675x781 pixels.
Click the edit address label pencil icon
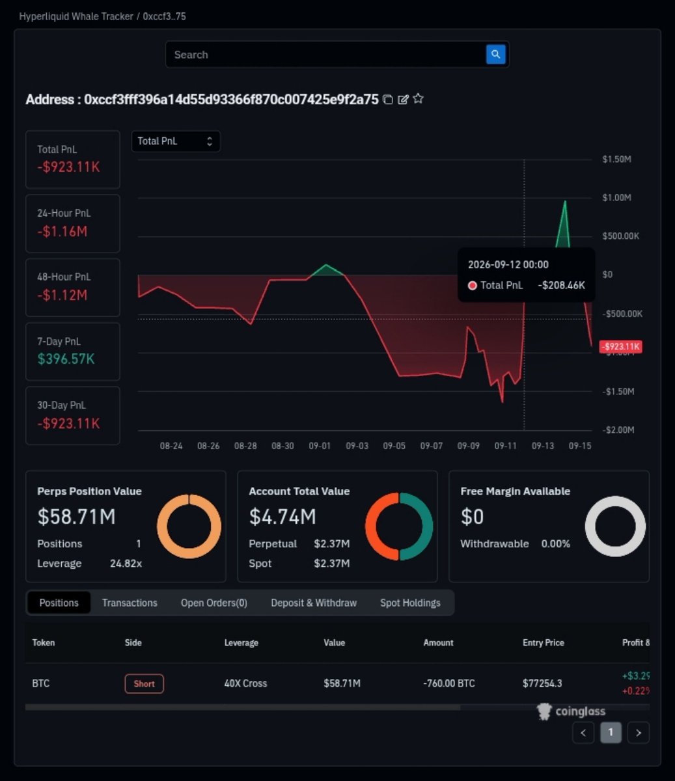point(403,100)
